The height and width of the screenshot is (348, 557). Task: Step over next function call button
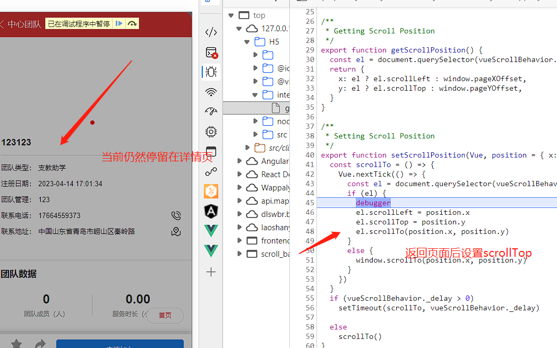[x=132, y=23]
